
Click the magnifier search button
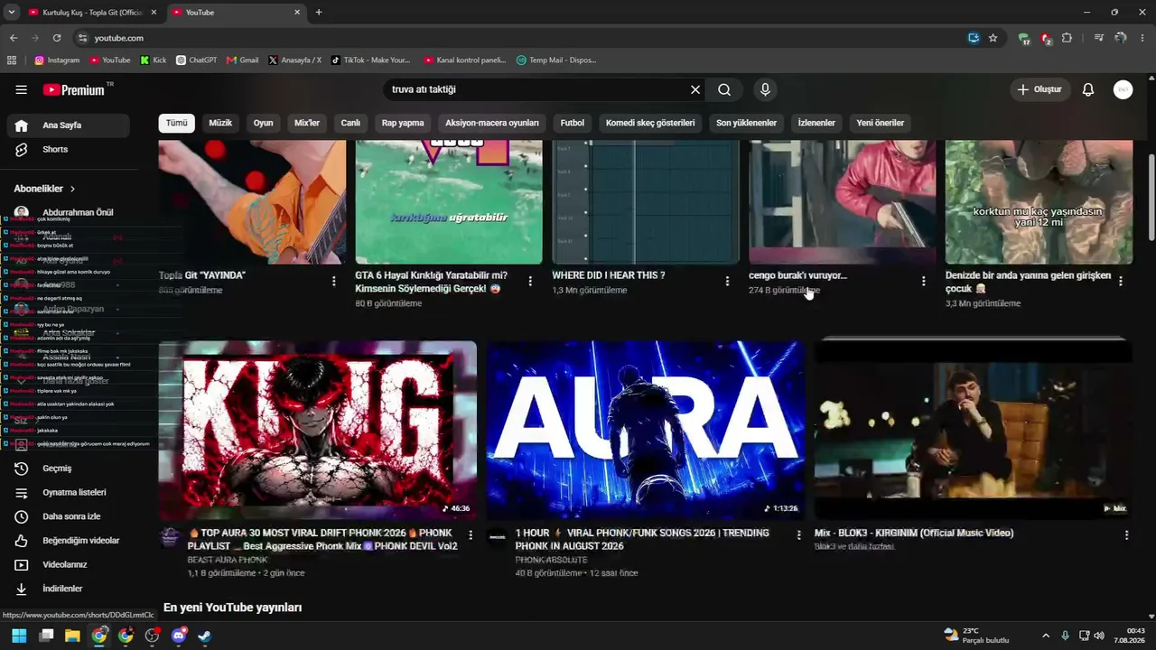(x=724, y=89)
